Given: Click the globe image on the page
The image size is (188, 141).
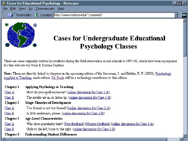Looking at the screenshot, I should tap(21, 35).
